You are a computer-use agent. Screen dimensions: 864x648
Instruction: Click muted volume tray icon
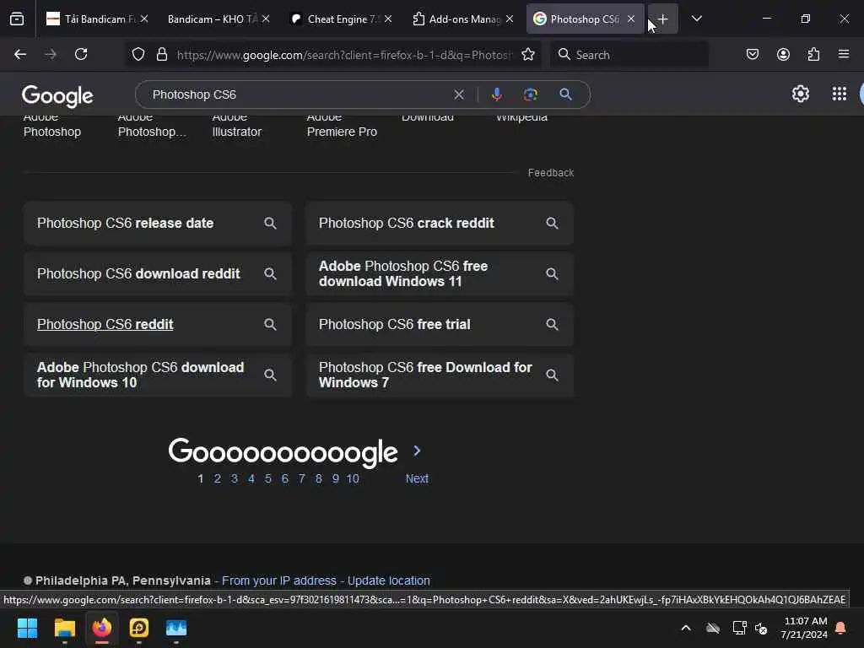[762, 628]
